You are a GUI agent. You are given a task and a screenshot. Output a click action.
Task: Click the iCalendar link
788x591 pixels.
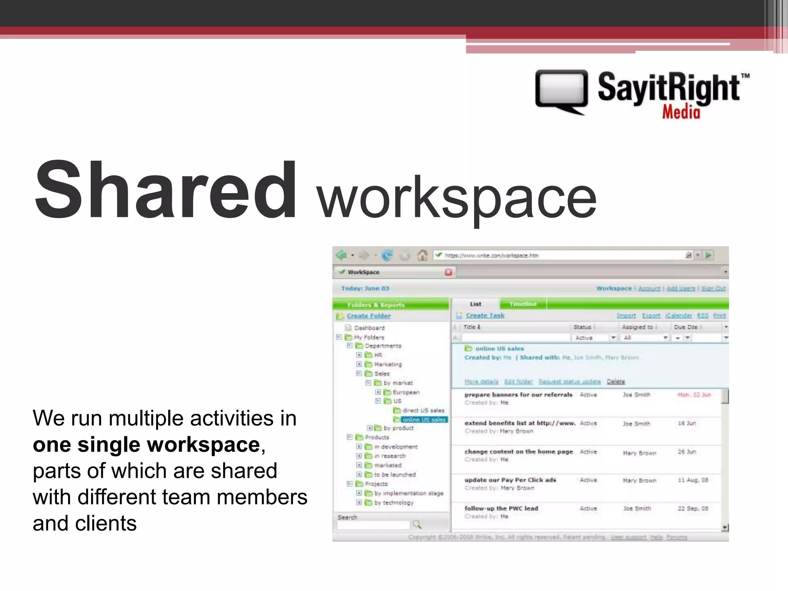pyautogui.click(x=679, y=316)
